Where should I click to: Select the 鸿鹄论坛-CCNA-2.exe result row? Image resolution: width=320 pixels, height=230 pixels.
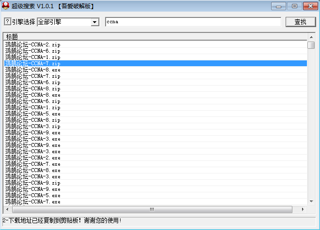[x=155, y=158]
